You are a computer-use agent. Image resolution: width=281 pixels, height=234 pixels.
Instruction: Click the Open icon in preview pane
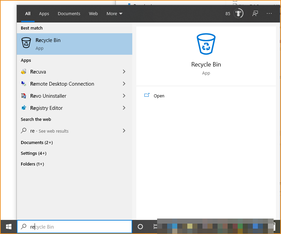click(x=147, y=95)
